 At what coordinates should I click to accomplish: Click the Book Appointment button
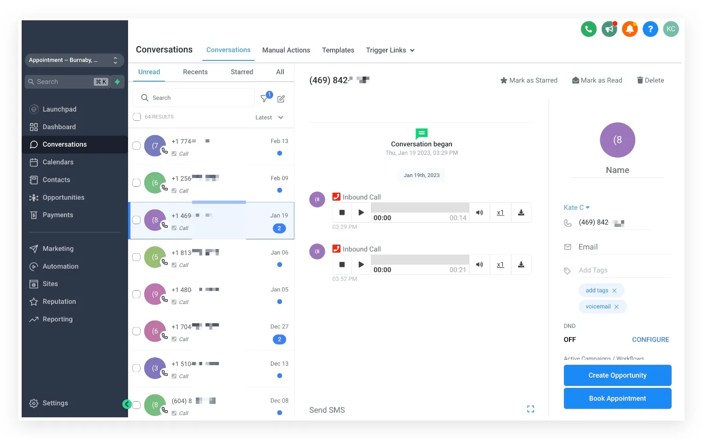point(617,398)
